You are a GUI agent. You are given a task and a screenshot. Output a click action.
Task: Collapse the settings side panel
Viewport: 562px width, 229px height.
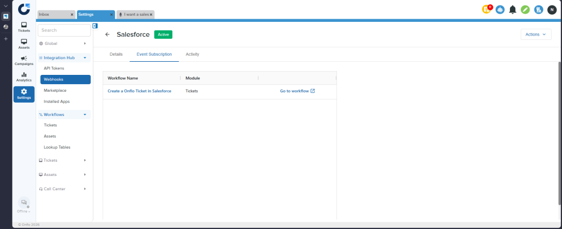[x=95, y=26]
